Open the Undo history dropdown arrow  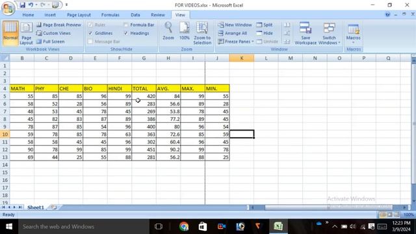pyautogui.click(x=36, y=5)
